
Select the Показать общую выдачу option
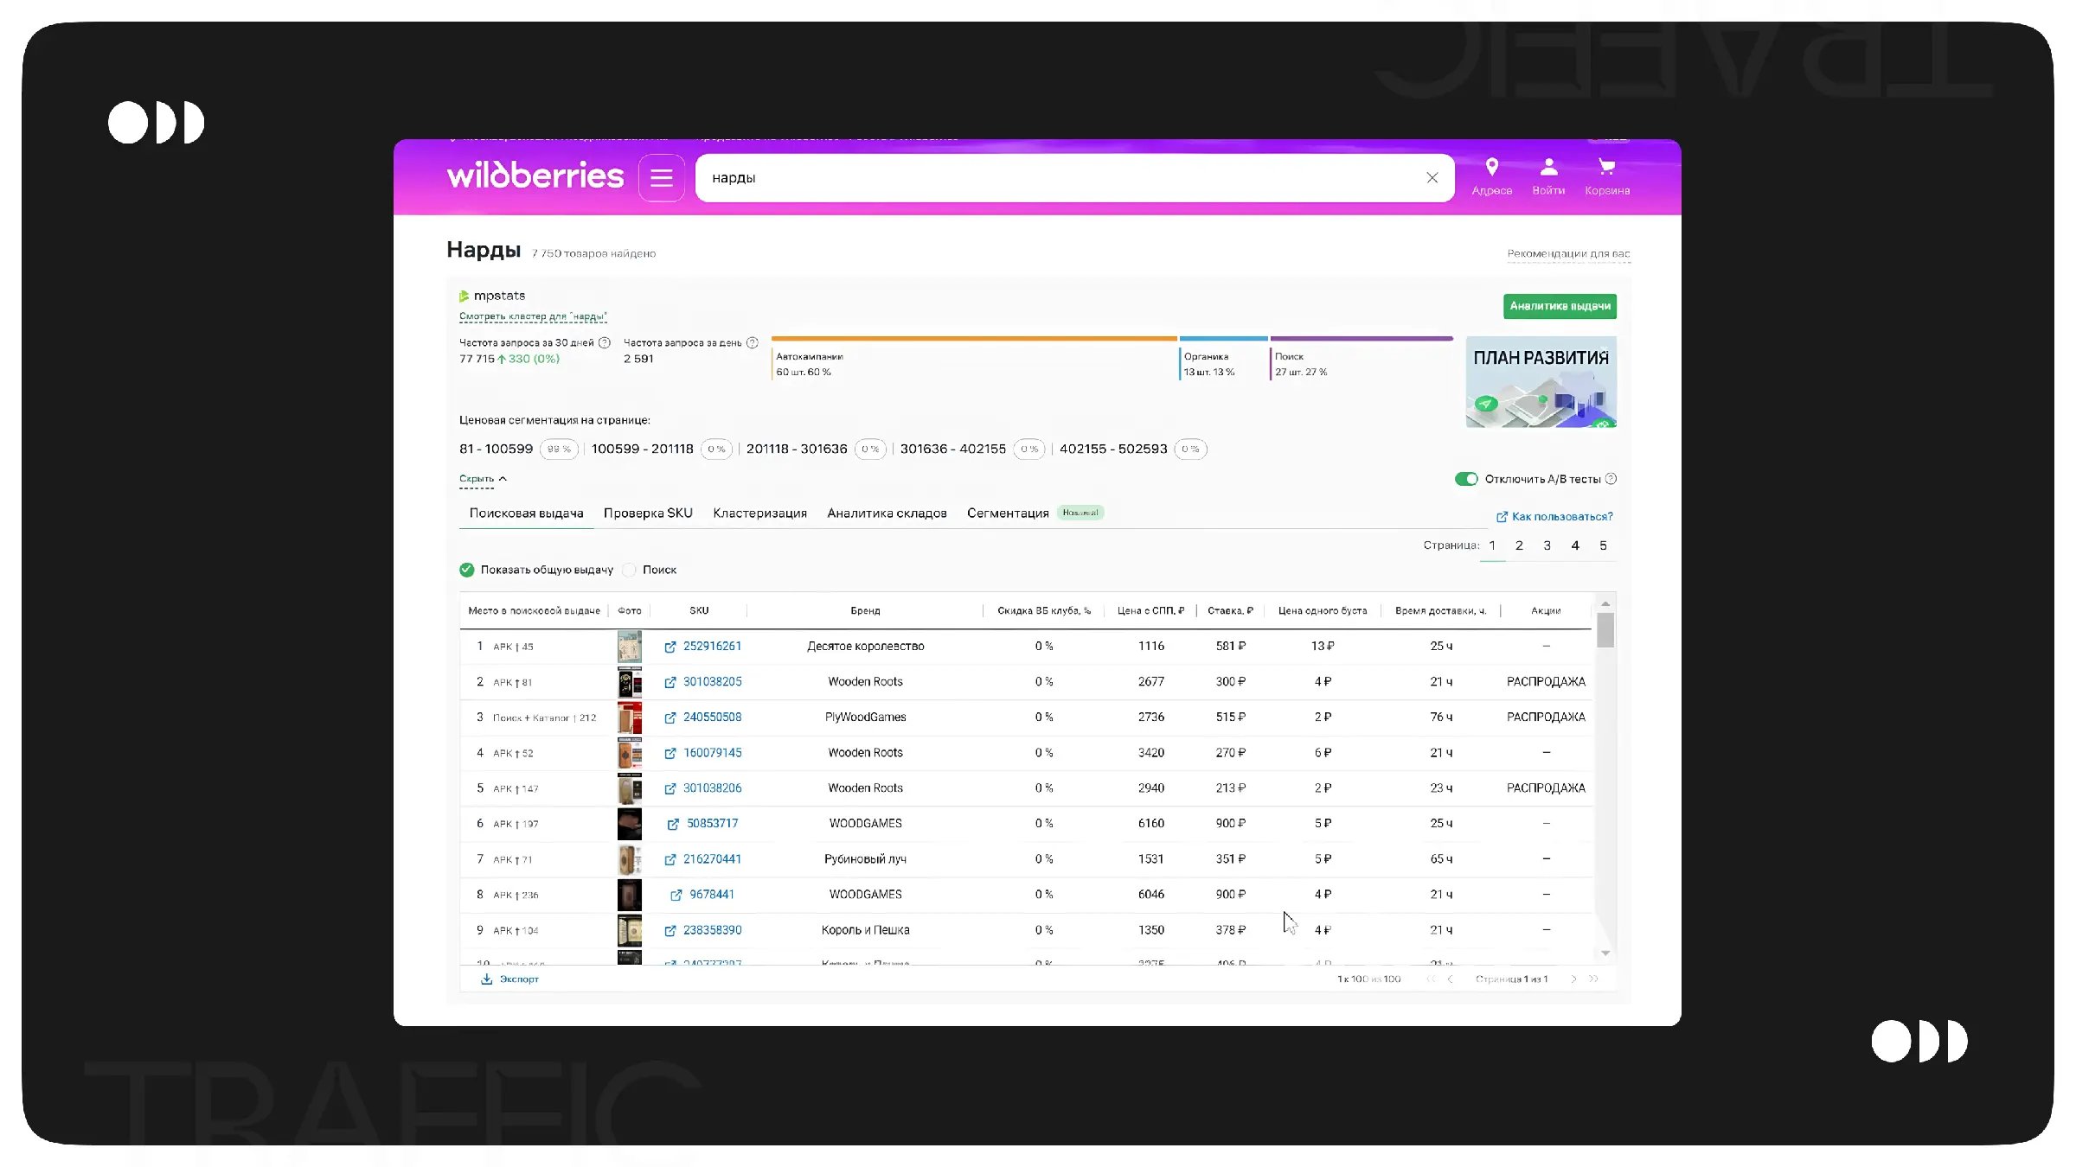467,570
